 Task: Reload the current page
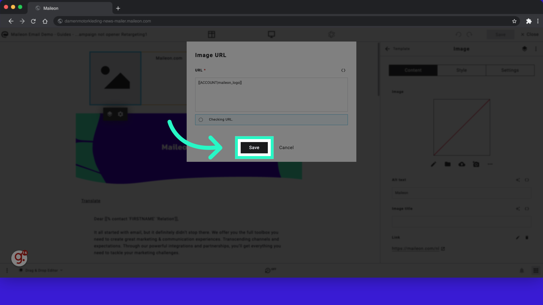(33, 21)
